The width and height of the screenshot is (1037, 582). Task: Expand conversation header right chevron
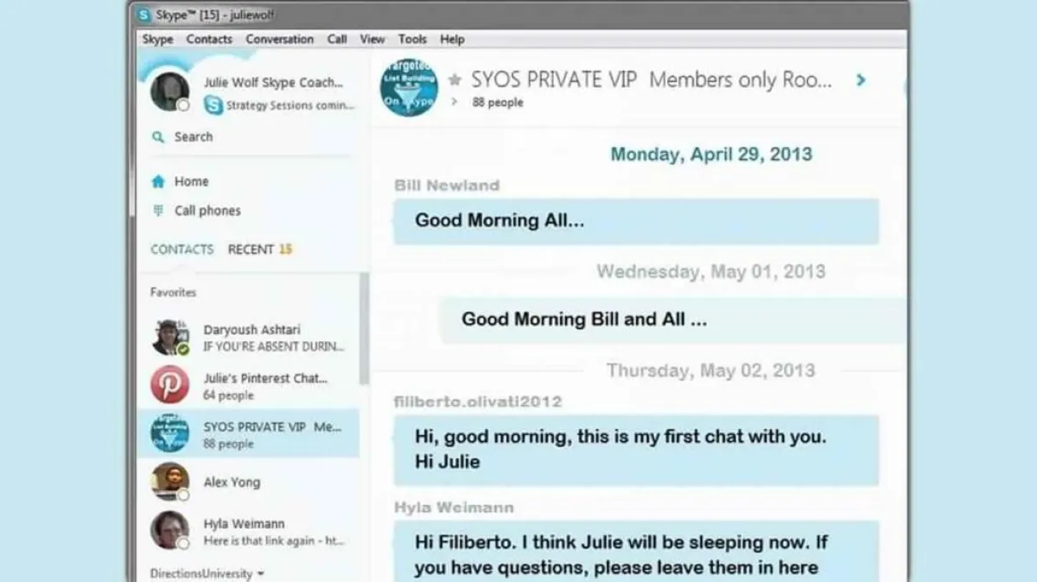860,80
